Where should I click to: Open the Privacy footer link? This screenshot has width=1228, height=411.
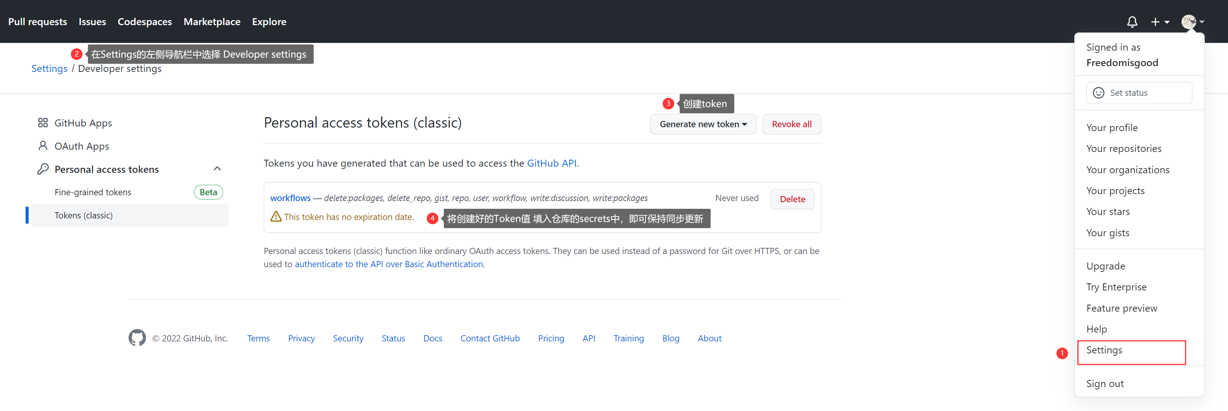click(x=301, y=338)
